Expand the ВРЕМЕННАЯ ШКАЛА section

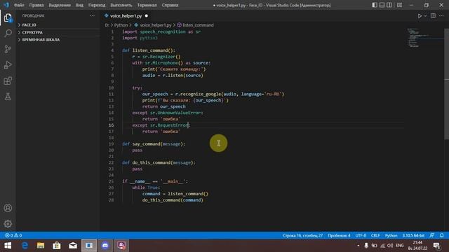58,40
